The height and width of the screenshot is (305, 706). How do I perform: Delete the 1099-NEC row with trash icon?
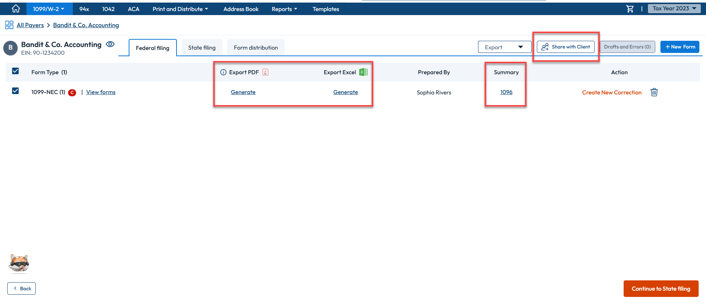pyautogui.click(x=654, y=92)
